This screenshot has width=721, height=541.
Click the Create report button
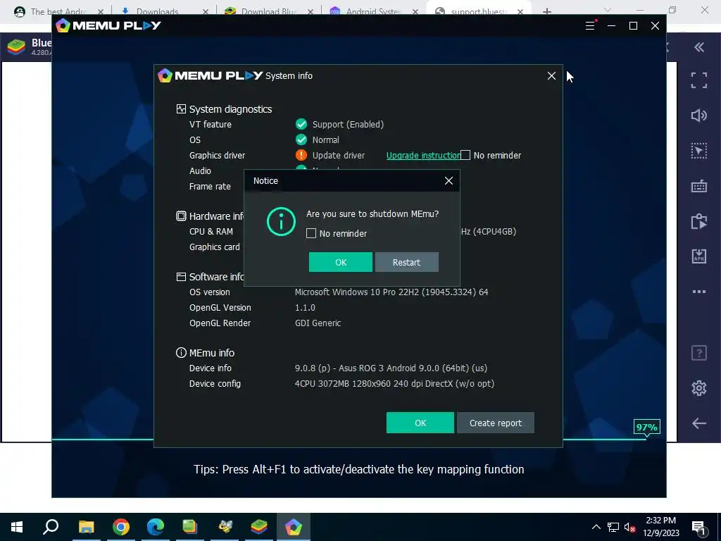coord(495,423)
